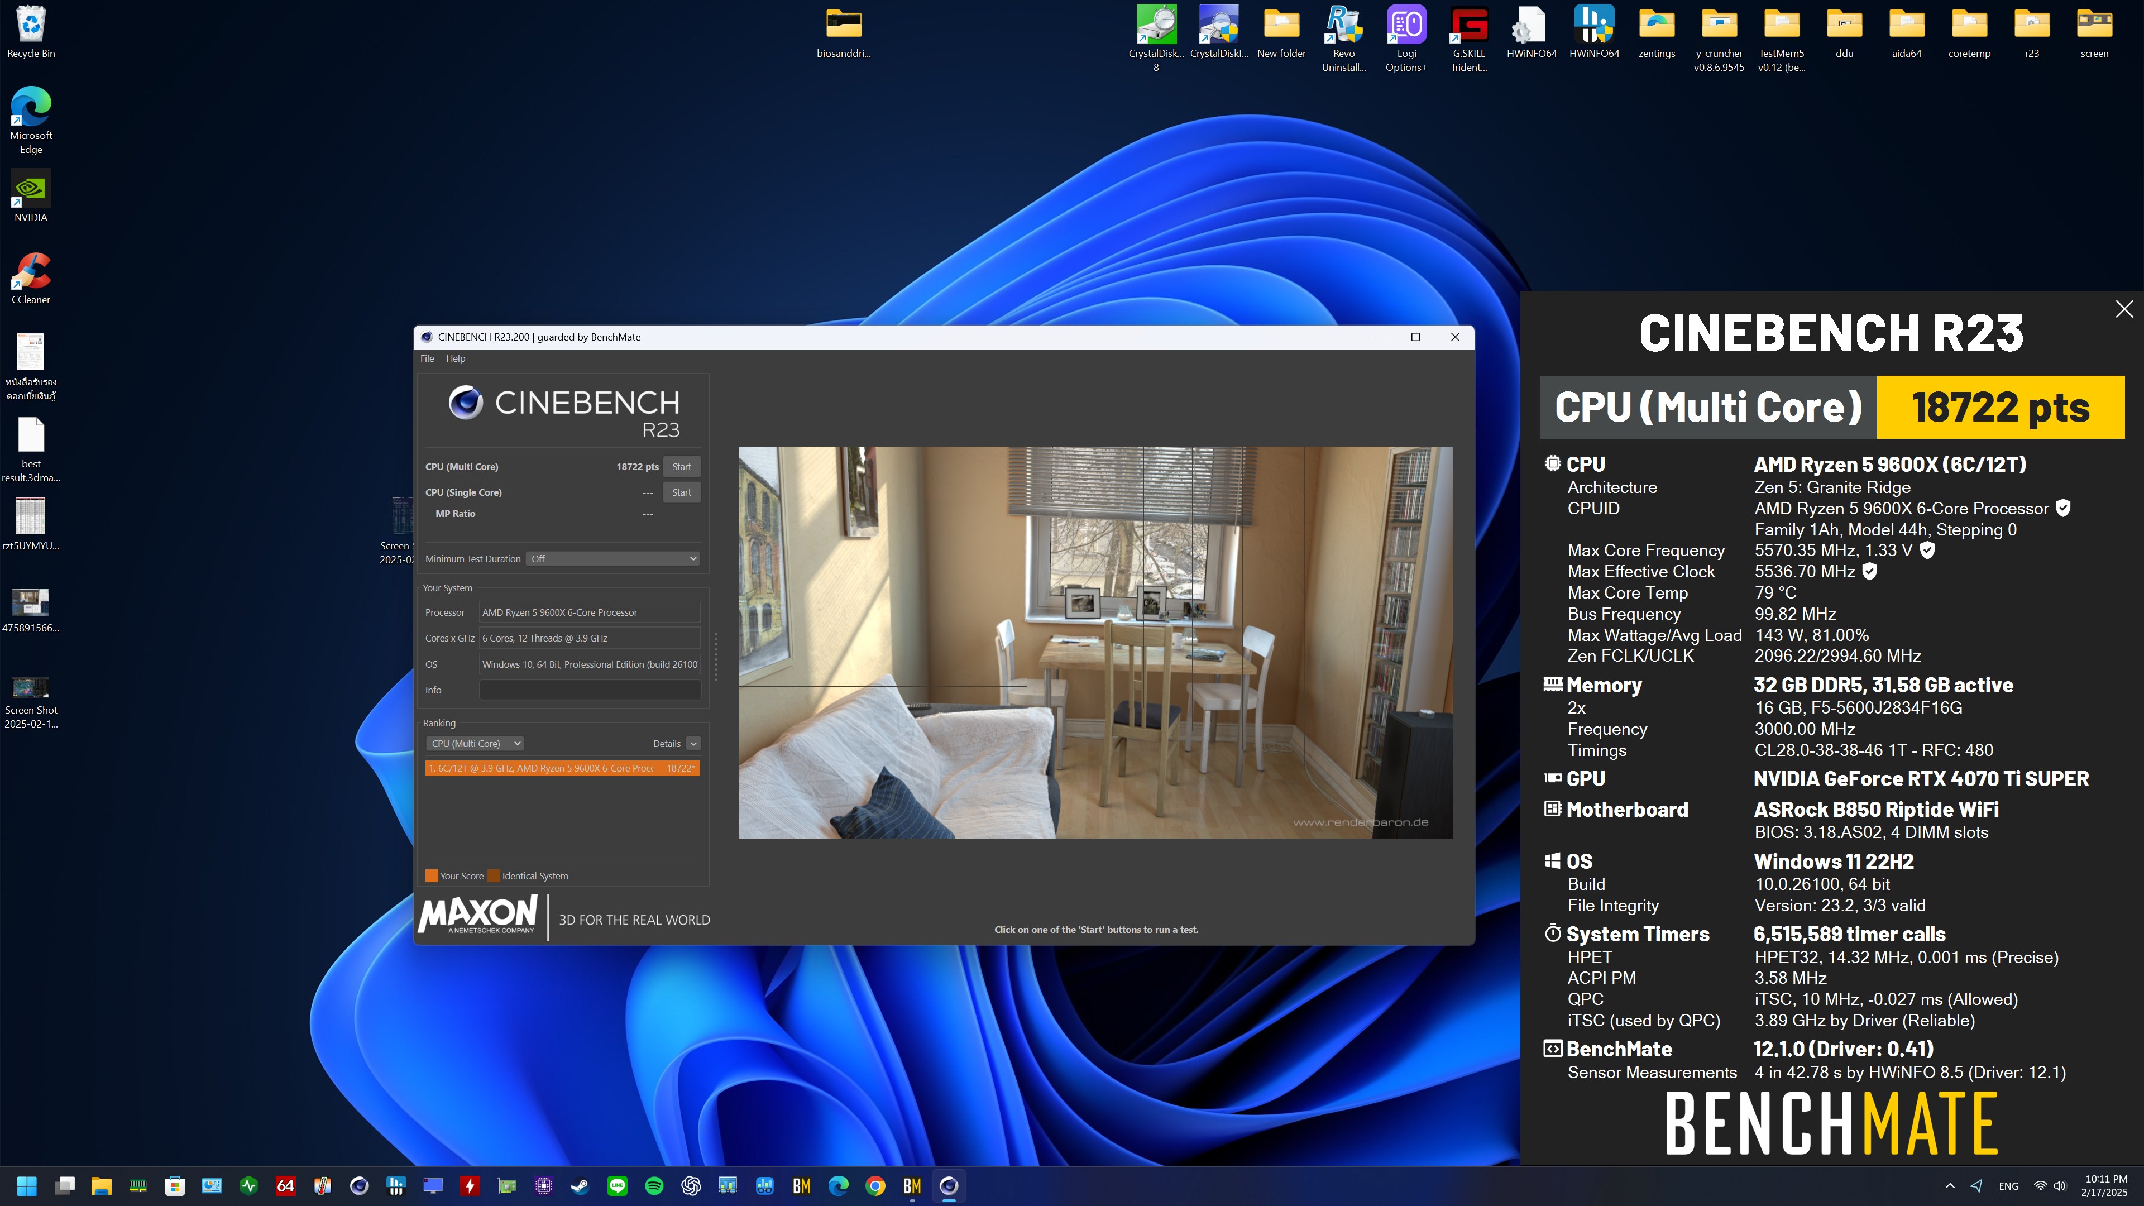The image size is (2144, 1206).
Task: Select the HWiNFO64 blue app shortcut icon
Action: coord(1594,32)
